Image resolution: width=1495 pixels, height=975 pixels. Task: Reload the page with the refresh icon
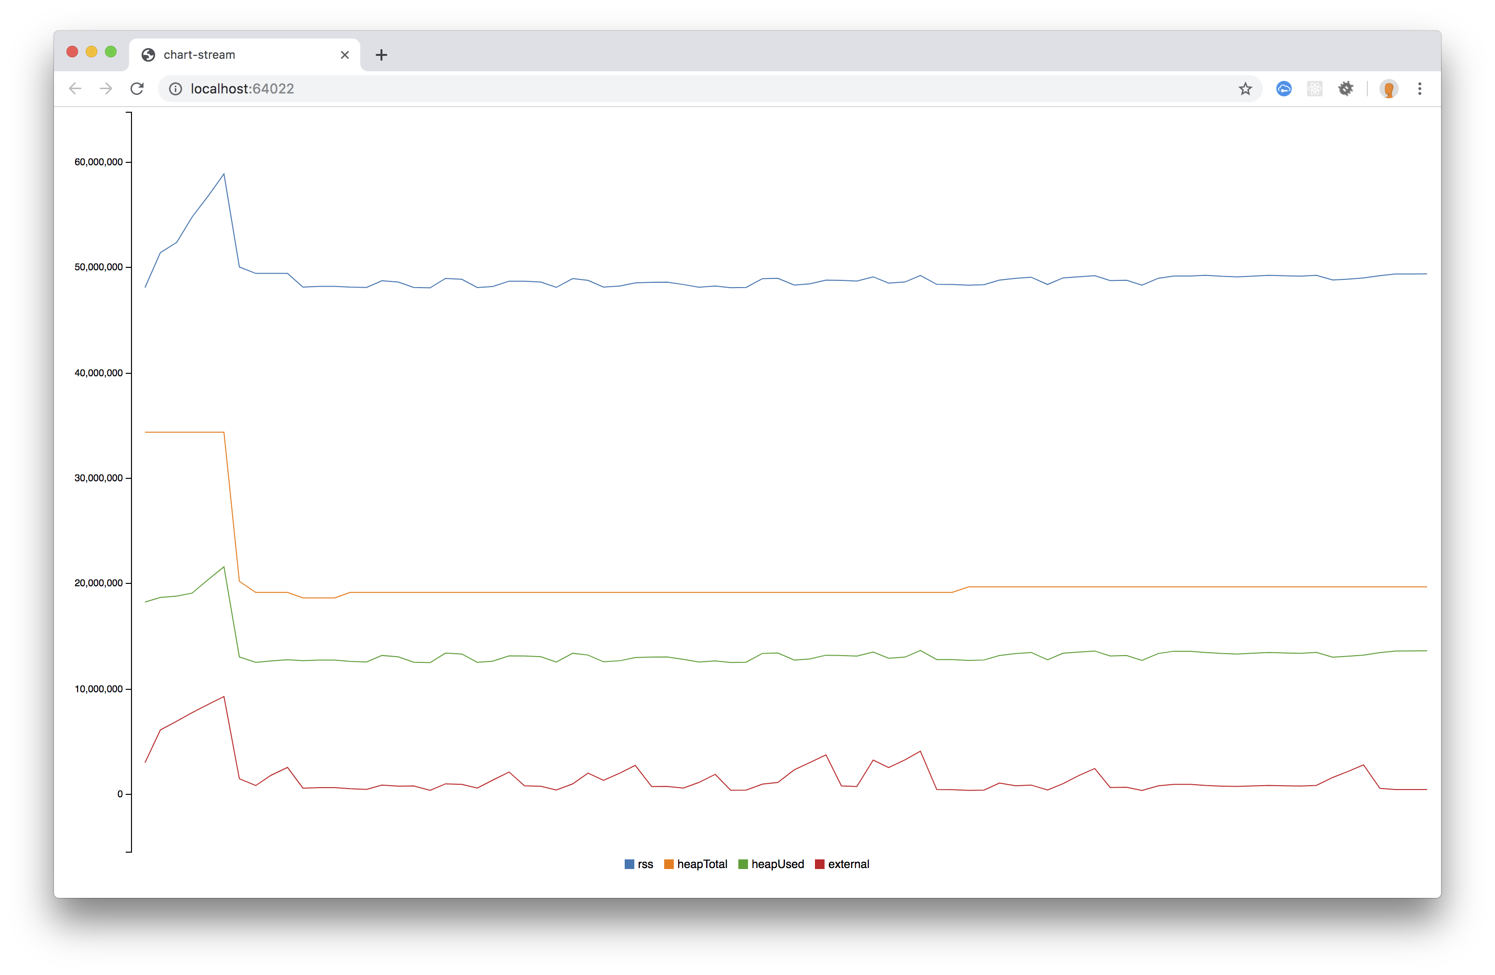coord(137,89)
